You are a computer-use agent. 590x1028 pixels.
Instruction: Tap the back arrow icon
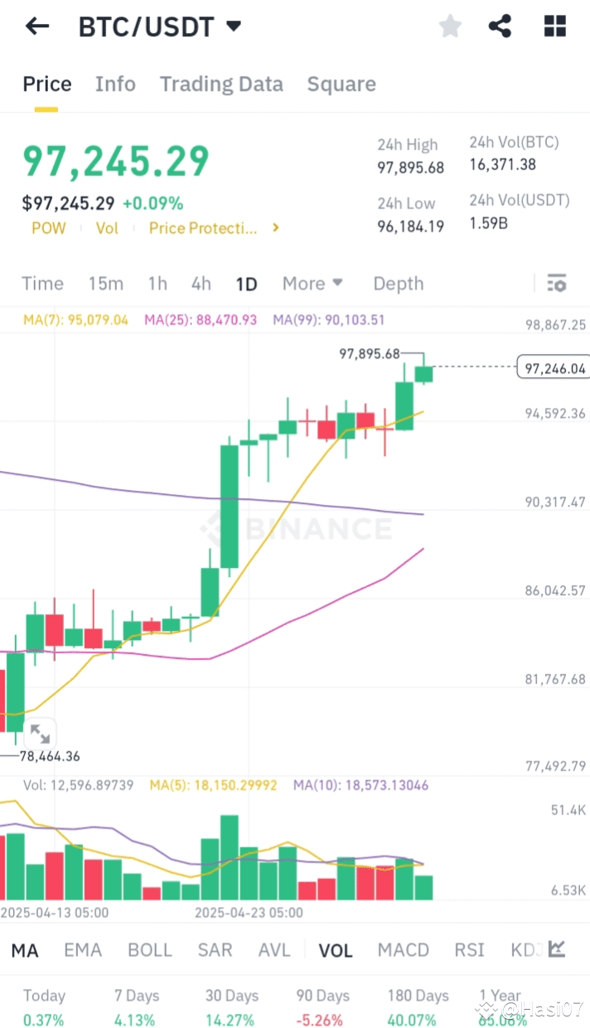point(37,27)
